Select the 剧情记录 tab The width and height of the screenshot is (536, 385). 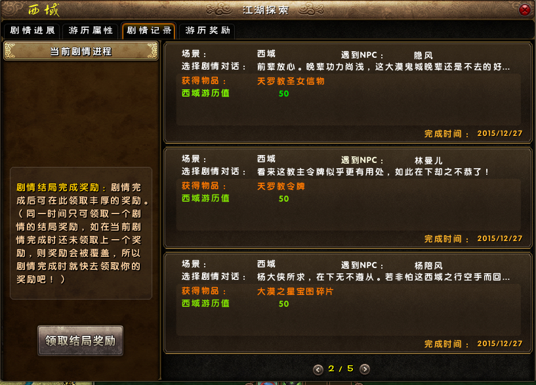[149, 31]
